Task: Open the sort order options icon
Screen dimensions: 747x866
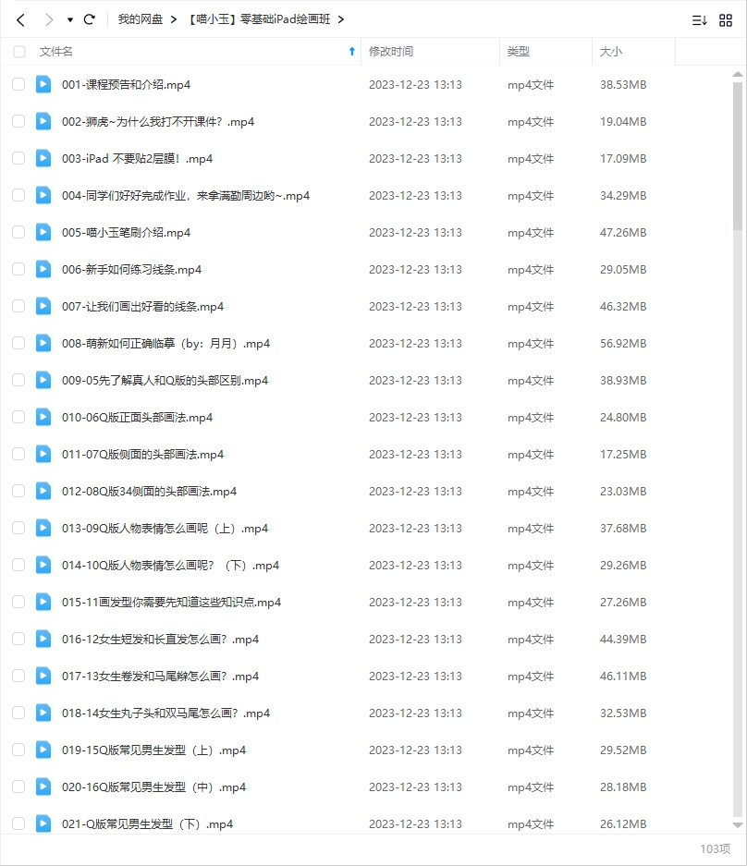Action: pos(700,20)
